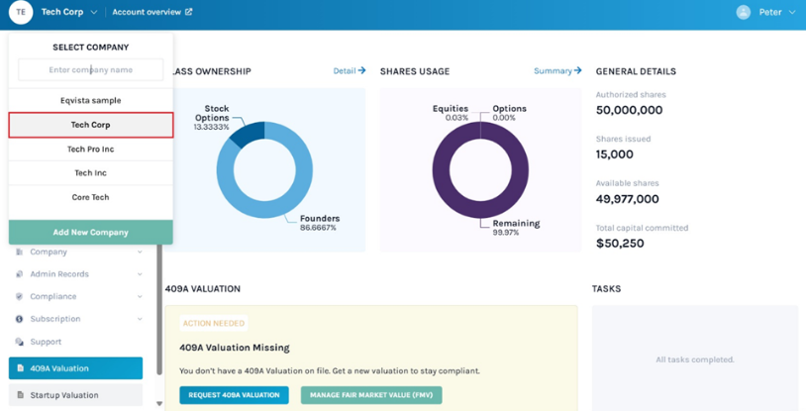Select Tech Corp in company list
This screenshot has height=411, width=806.
[x=91, y=125]
